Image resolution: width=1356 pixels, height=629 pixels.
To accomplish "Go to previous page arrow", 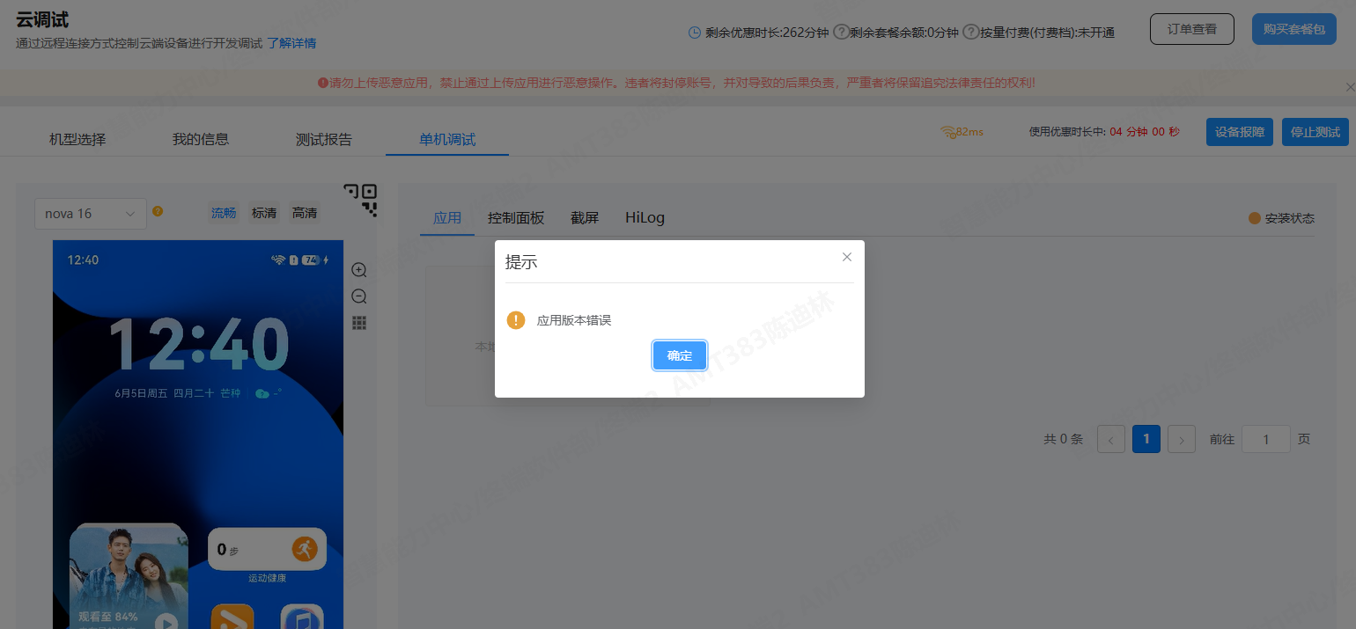I will click(x=1111, y=439).
